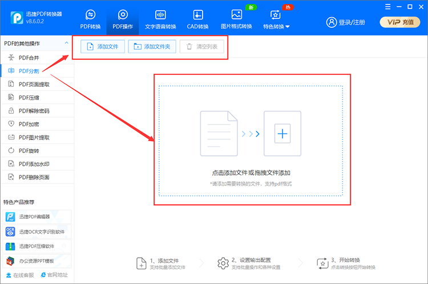The height and width of the screenshot is (284, 428).
Task: Click the 添加文件夹 button
Action: [152, 46]
